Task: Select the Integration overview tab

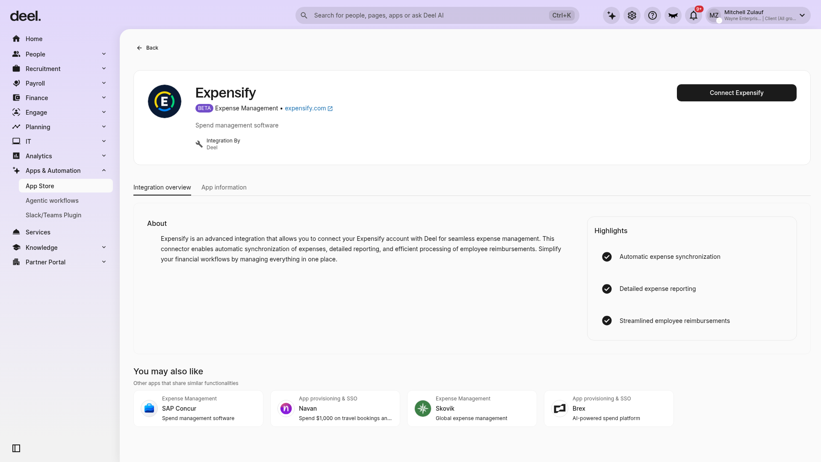Action: (162, 187)
